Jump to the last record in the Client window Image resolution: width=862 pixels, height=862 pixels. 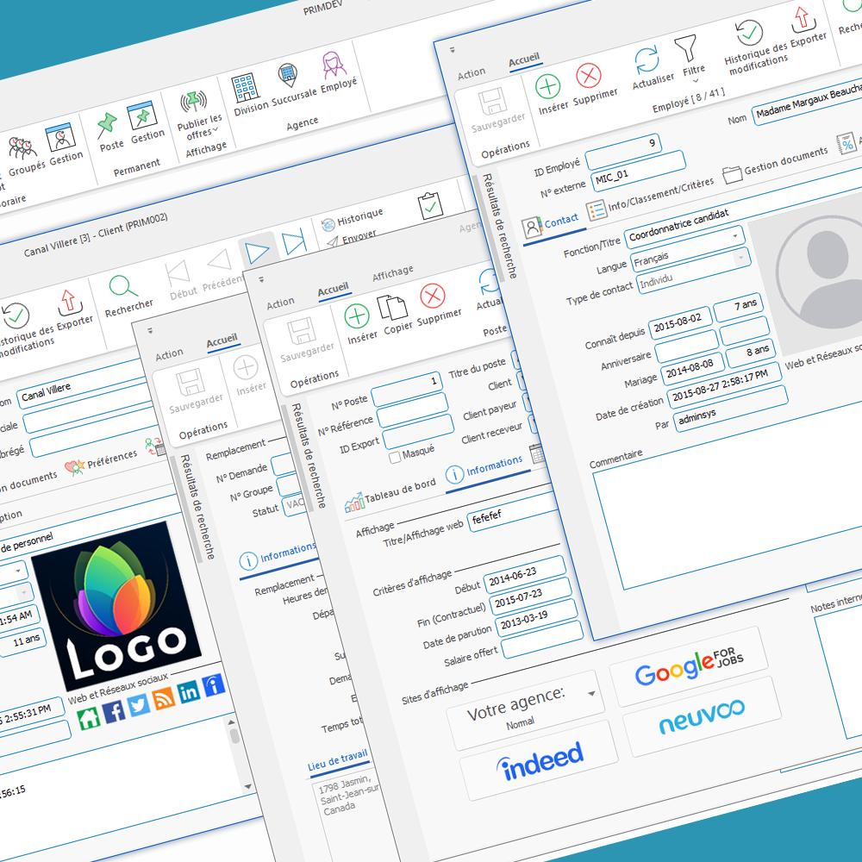click(x=294, y=243)
